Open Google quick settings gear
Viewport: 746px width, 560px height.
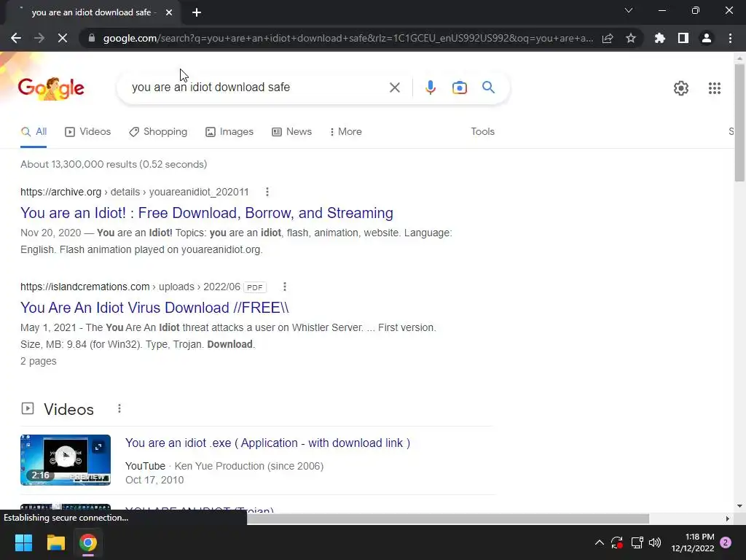[681, 88]
